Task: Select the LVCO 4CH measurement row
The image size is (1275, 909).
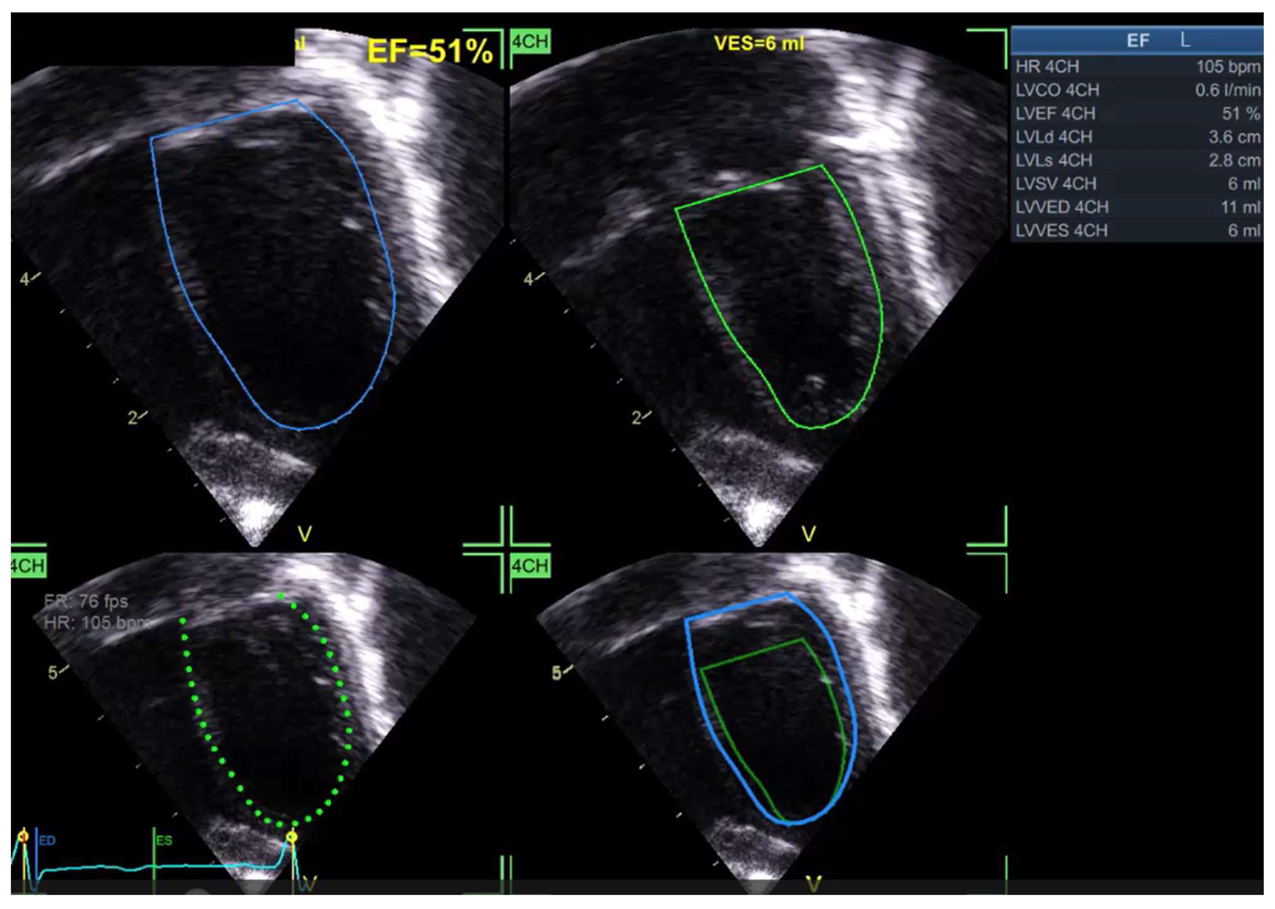Action: [1137, 90]
